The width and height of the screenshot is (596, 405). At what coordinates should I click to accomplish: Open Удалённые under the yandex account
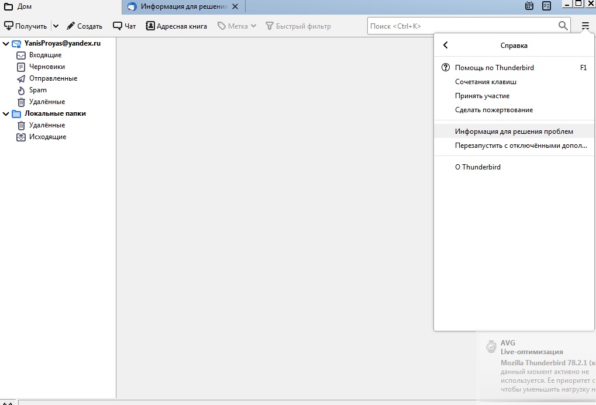(x=47, y=102)
